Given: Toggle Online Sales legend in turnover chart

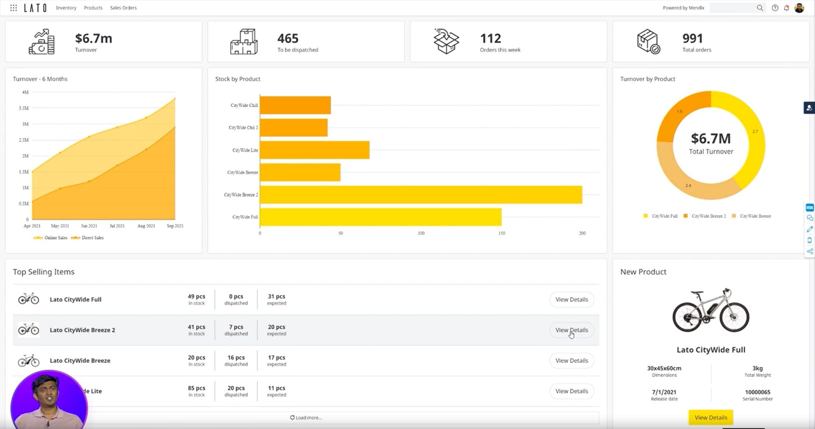Looking at the screenshot, I should (51, 238).
